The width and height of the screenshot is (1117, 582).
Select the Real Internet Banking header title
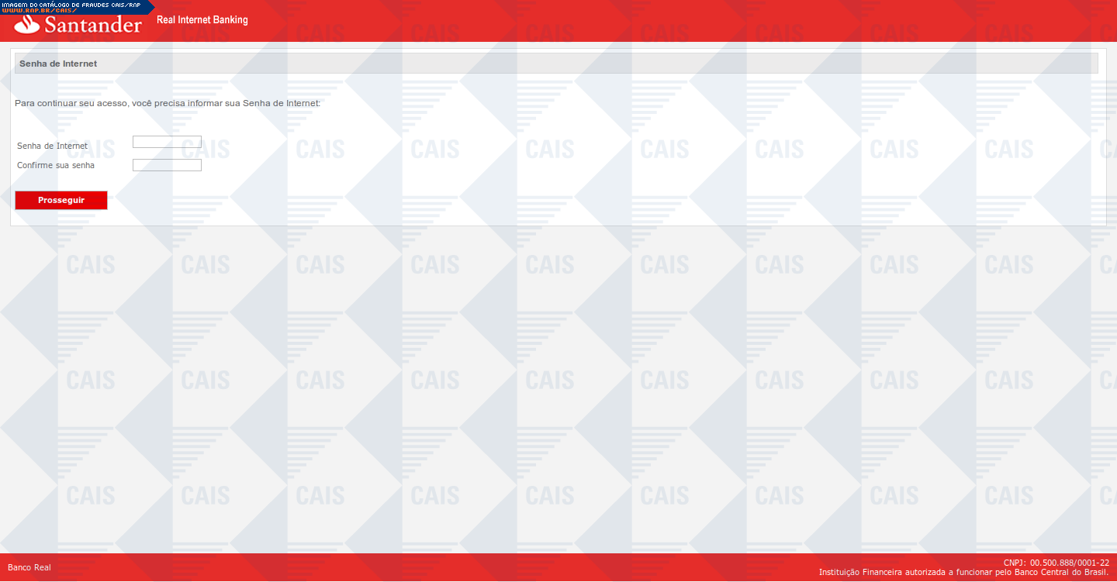pyautogui.click(x=202, y=20)
